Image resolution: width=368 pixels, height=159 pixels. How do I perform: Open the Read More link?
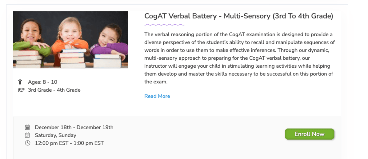157,96
